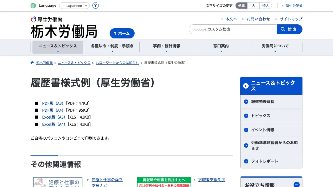This screenshot has width=333, height=187.
Task: Click arrow icon beside 報道発表資料
Action: click(x=246, y=102)
